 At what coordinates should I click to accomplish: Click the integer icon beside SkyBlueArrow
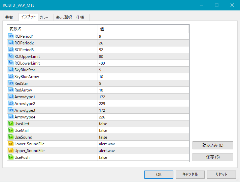11,77
